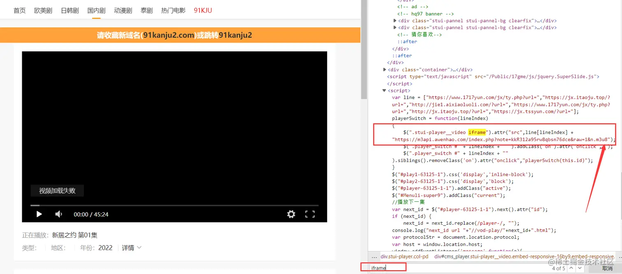Click the jquery.SuperSlide.js script src line

point(493,77)
